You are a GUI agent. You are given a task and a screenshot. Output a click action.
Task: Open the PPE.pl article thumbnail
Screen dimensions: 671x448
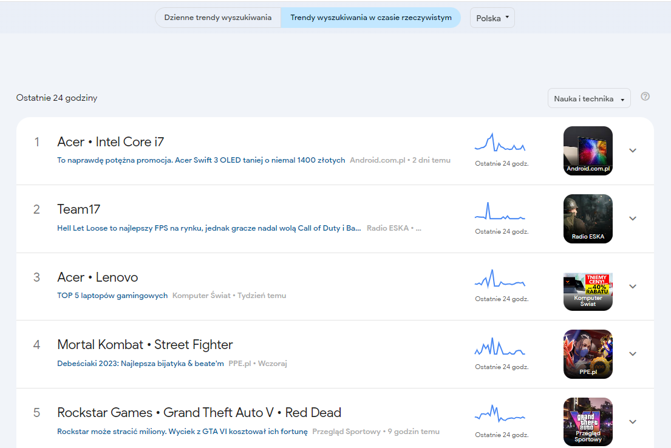[588, 355]
